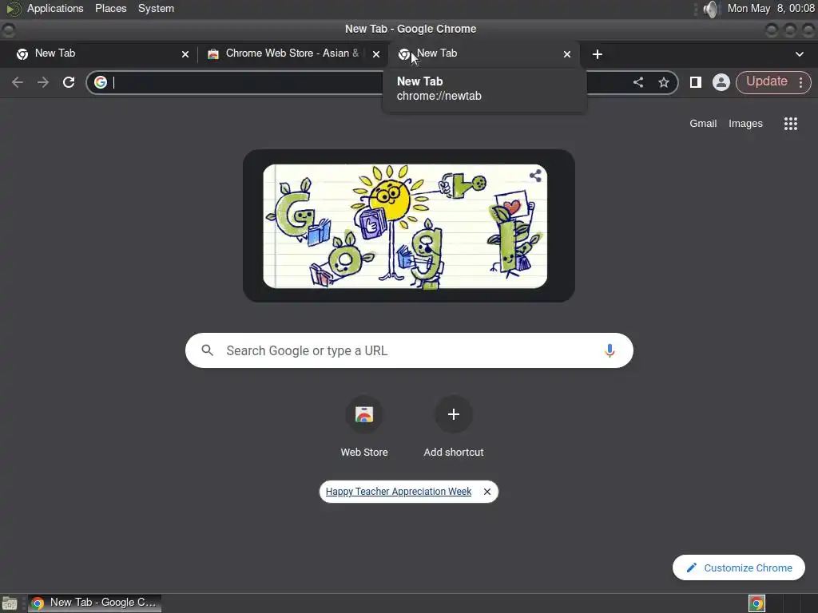Go back using the back arrow

pos(18,82)
